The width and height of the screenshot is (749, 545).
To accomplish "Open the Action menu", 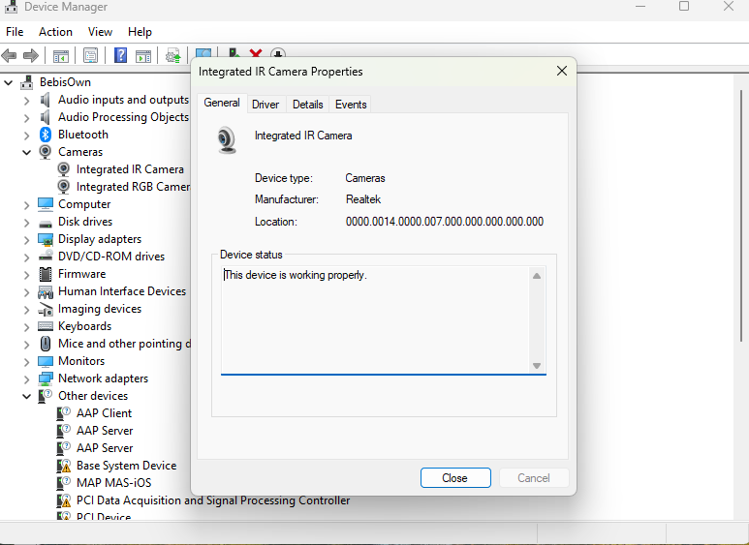I will click(55, 32).
